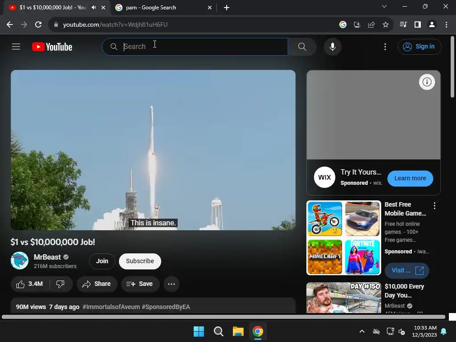This screenshot has height=342, width=456.
Task: Open a new browser tab
Action: point(227,8)
